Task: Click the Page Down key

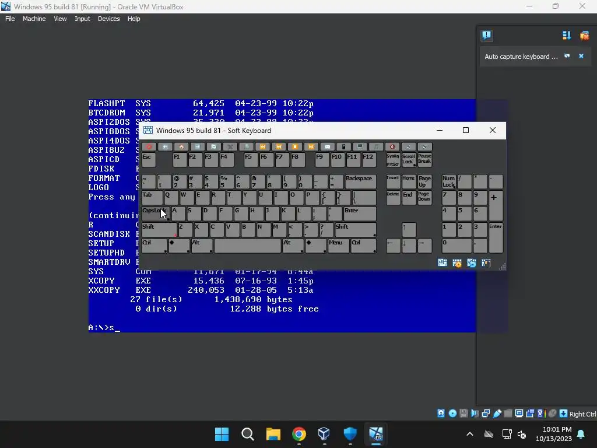Action: click(424, 198)
